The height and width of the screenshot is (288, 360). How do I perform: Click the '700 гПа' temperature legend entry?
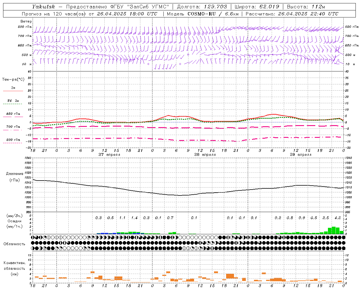point(13,127)
